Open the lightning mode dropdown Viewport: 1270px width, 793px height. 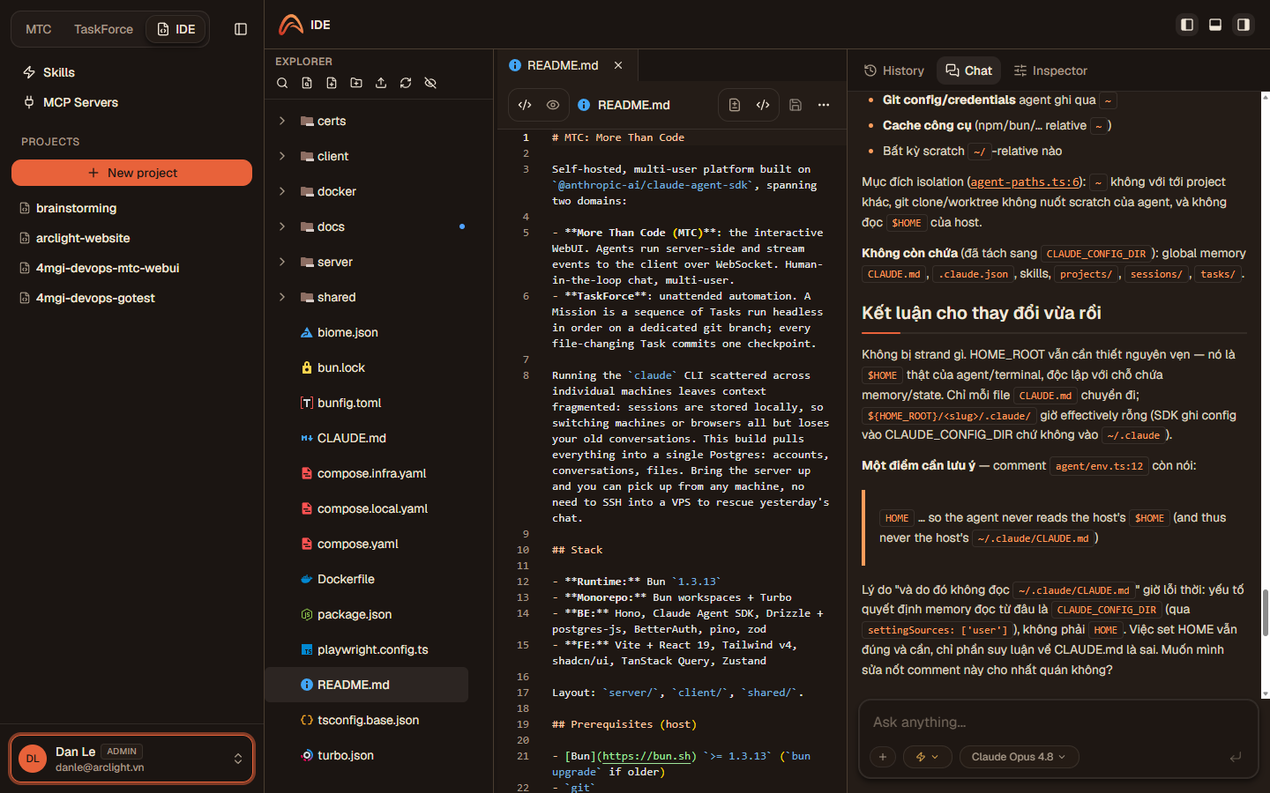[927, 757]
